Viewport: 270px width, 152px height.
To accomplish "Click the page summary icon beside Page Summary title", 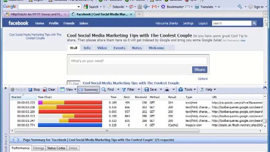I will [x=16, y=140].
